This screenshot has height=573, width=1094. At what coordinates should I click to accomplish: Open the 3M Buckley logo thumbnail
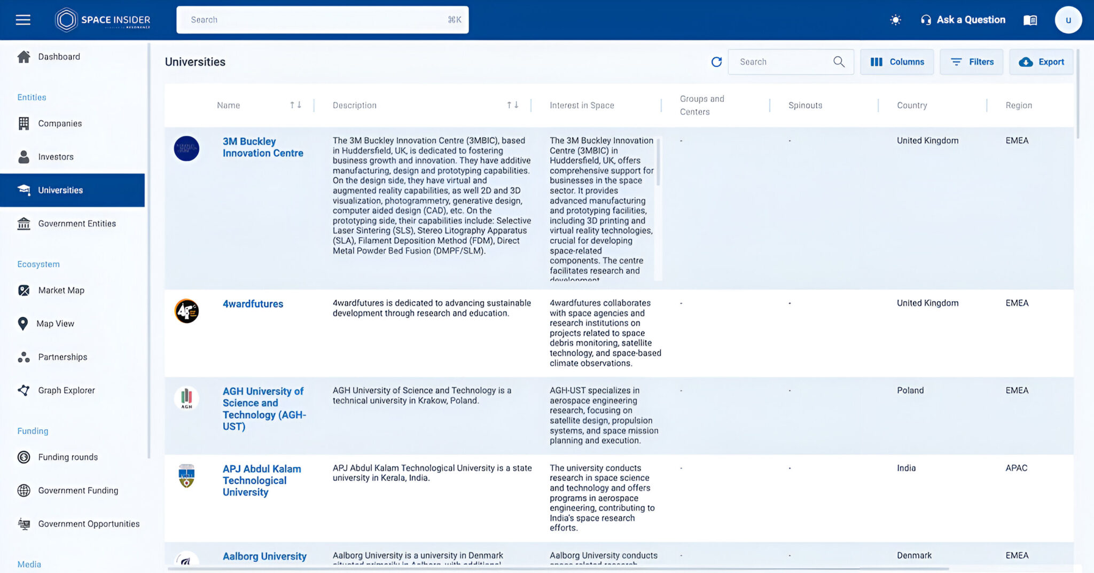pos(186,148)
